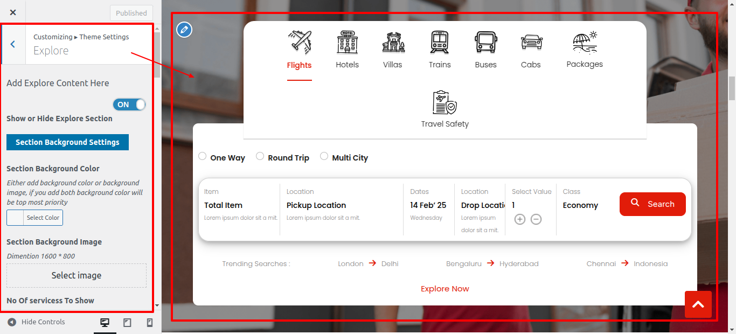Open the Packages beach umbrella icon
This screenshot has width=736, height=334.
click(x=585, y=43)
